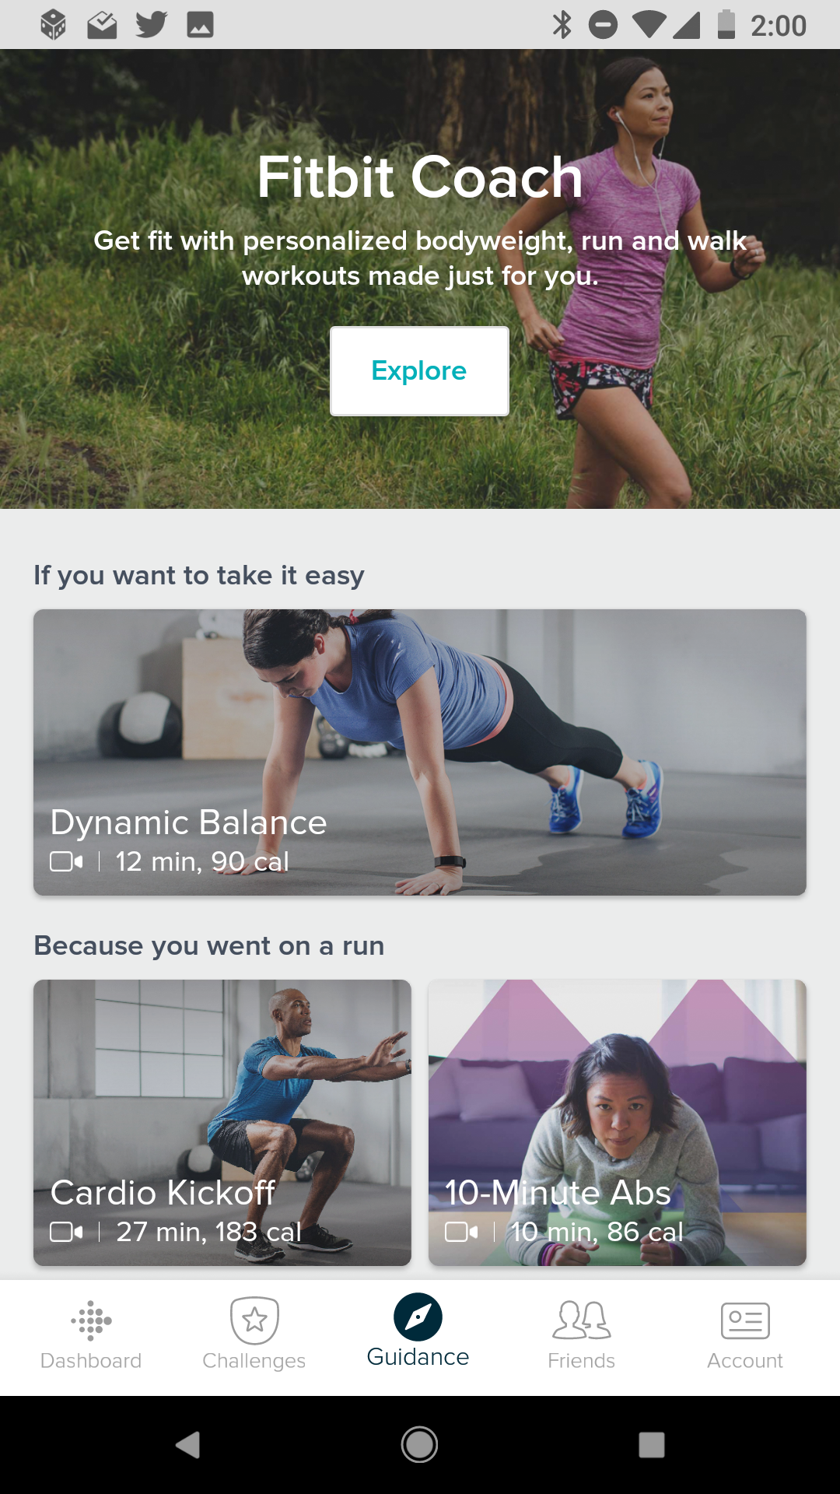
Task: Tap the Android back button
Action: coord(188,1445)
